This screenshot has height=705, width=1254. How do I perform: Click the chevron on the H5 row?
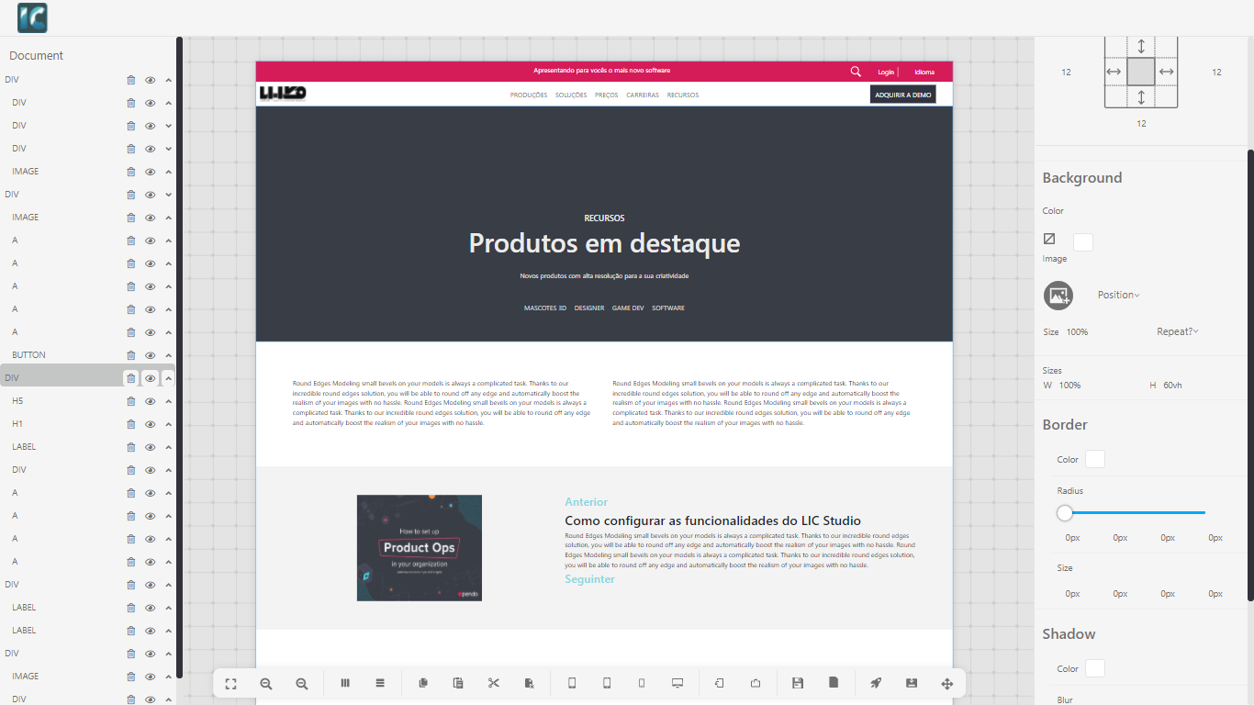(169, 401)
